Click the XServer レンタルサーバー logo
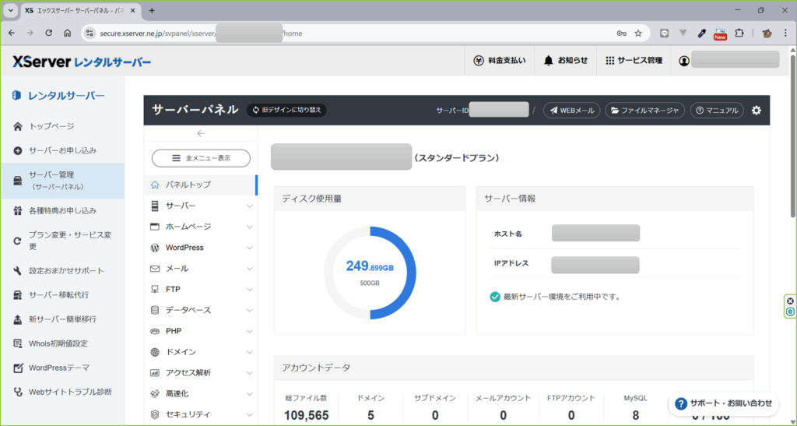 [x=82, y=62]
